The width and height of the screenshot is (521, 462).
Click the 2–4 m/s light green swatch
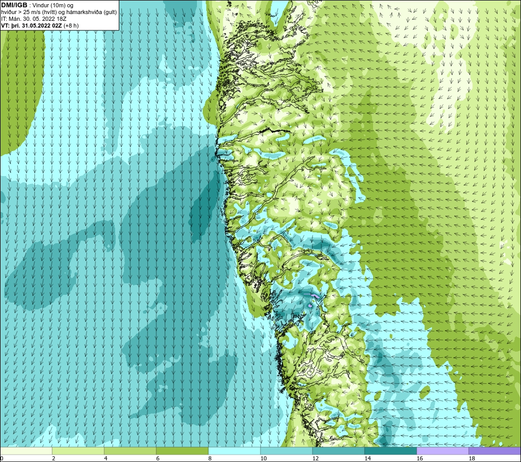[78, 451]
